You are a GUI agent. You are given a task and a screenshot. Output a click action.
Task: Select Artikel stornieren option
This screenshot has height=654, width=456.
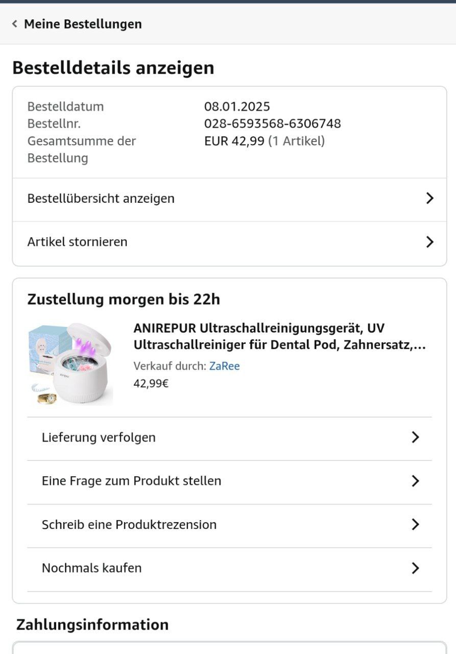click(x=77, y=242)
